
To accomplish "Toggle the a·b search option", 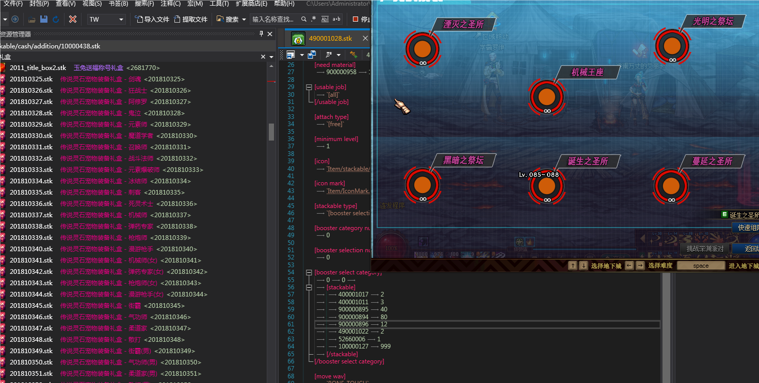I will coord(336,19).
